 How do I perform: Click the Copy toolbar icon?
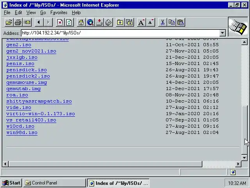tap(171, 22)
